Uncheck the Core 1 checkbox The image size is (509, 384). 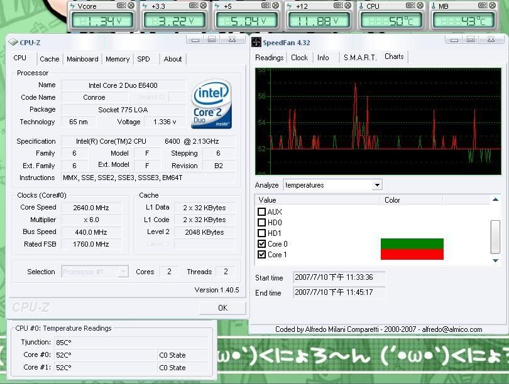(262, 255)
